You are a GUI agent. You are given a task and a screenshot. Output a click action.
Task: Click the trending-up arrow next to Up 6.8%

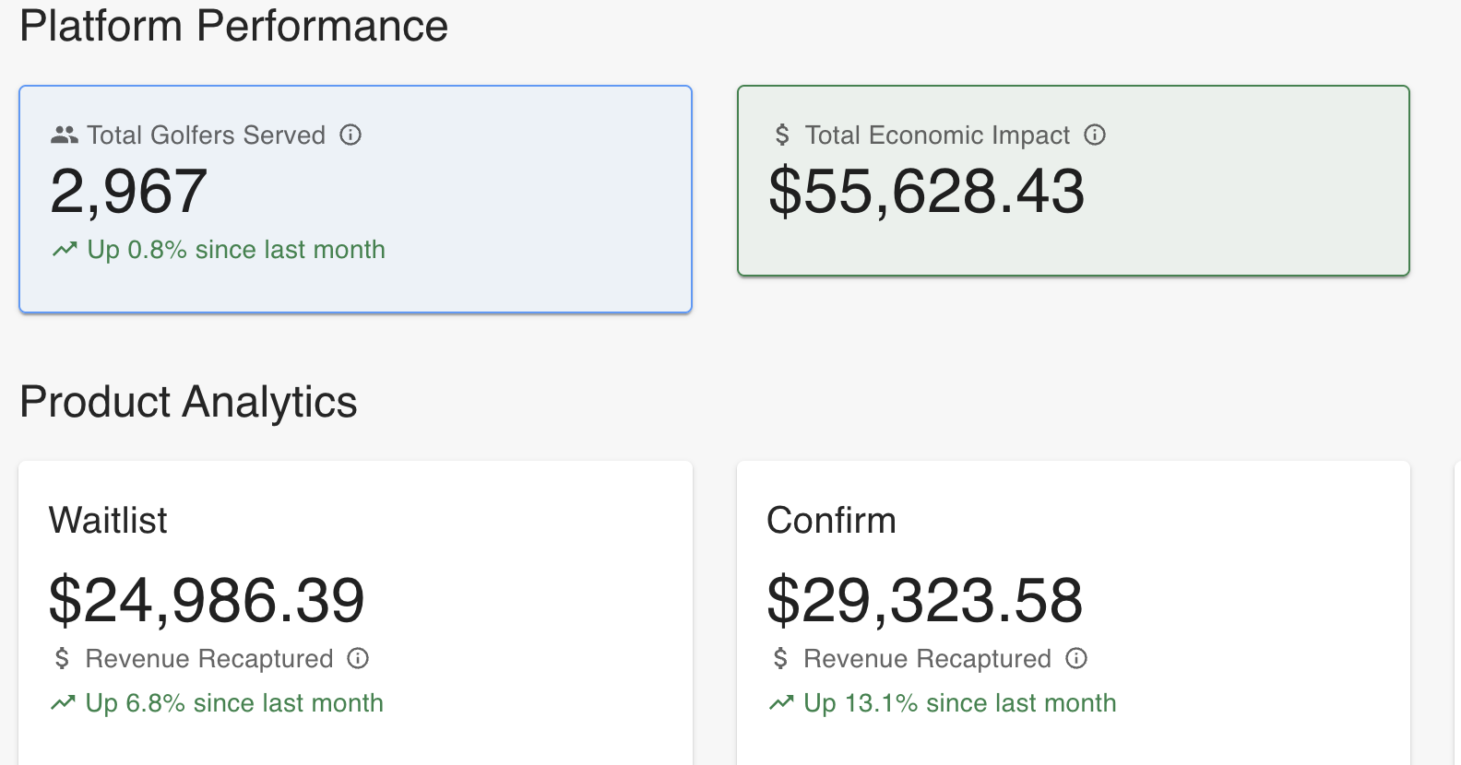63,703
